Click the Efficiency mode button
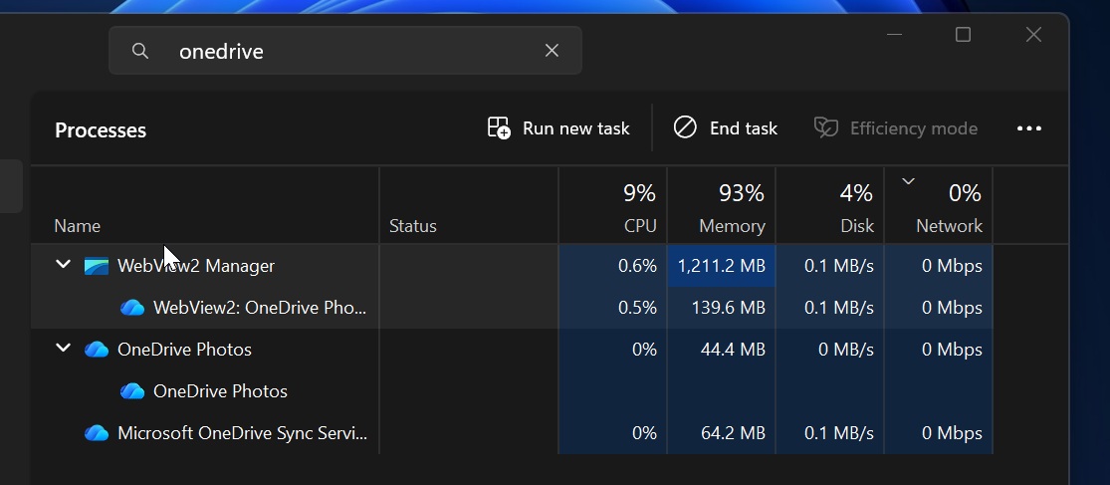The height and width of the screenshot is (485, 1110). [x=896, y=128]
